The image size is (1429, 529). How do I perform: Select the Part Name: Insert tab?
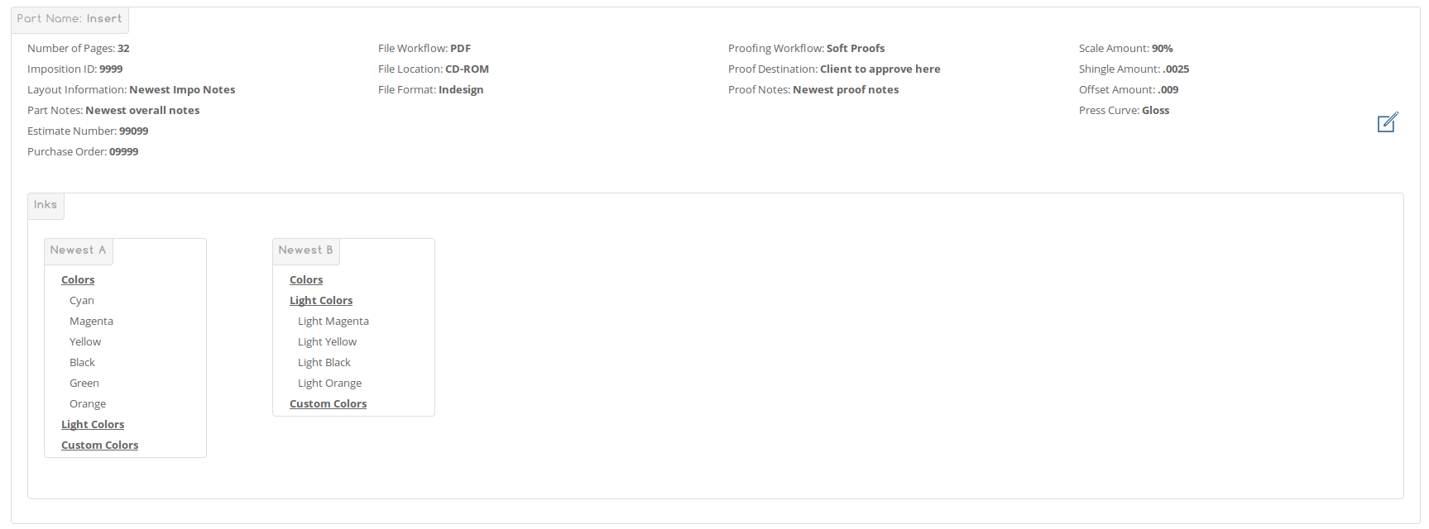pyautogui.click(x=70, y=19)
